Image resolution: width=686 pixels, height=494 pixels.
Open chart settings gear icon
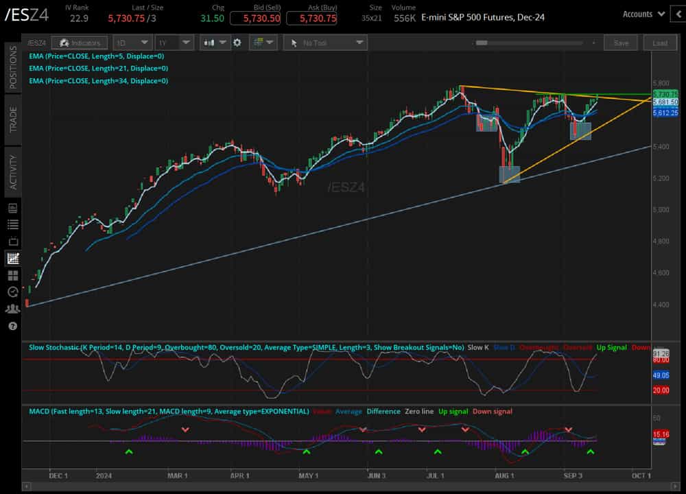(x=237, y=43)
